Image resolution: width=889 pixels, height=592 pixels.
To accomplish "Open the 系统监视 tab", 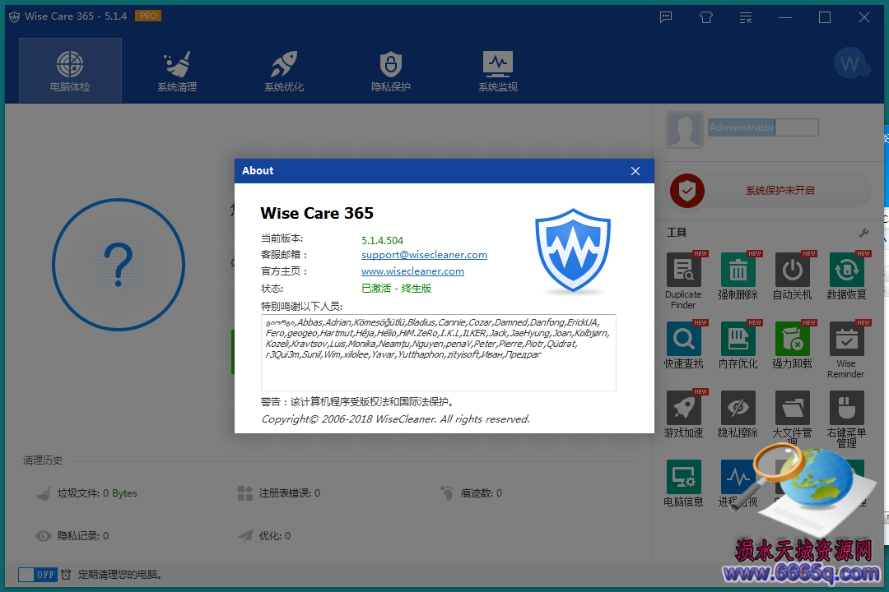I will pos(498,70).
